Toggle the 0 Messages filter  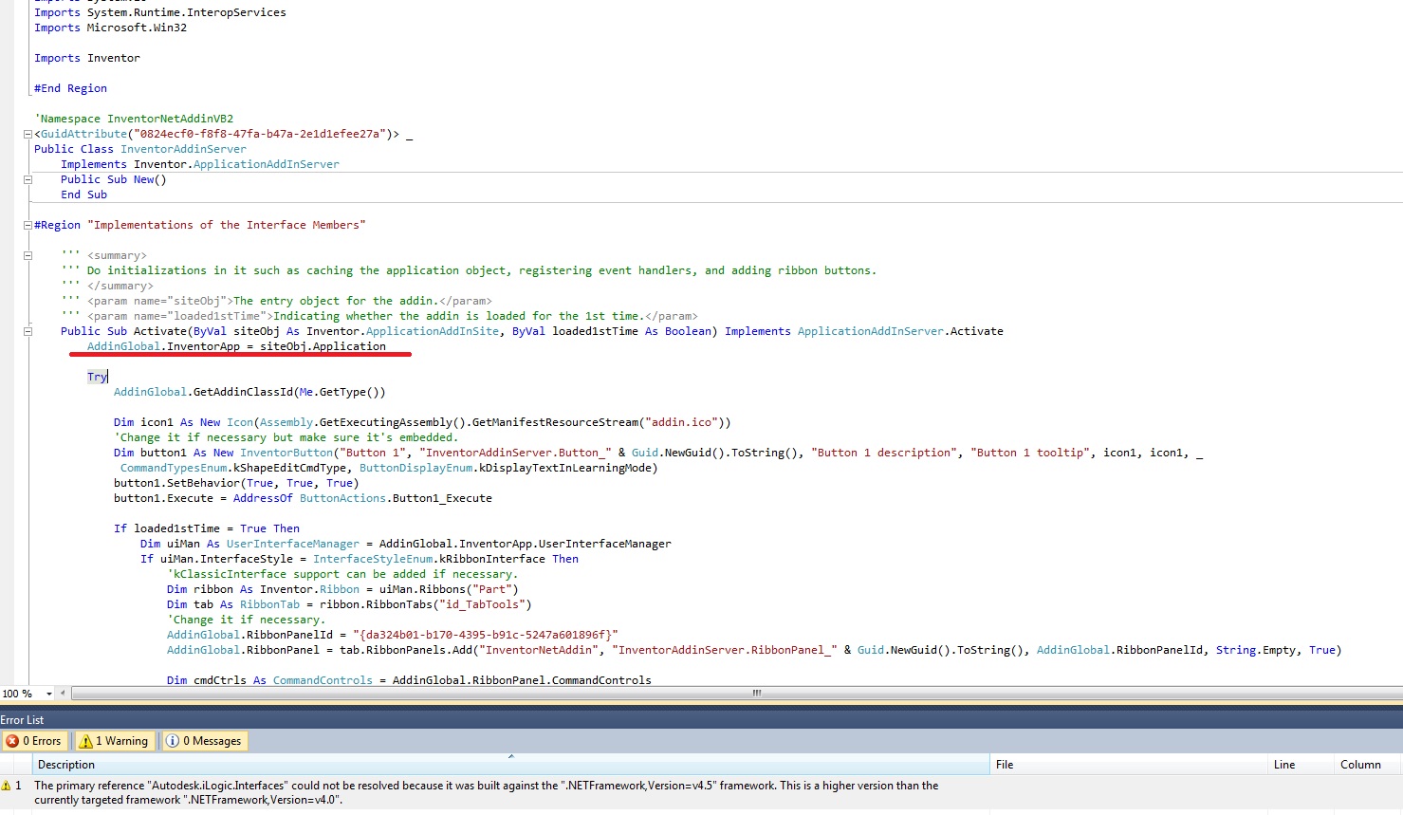pos(204,741)
